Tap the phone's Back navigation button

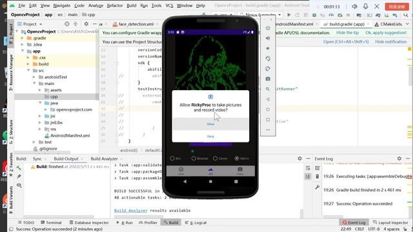click(185, 182)
